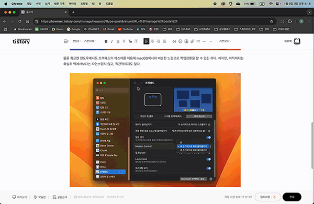Toggle italic formatting in the editor toolbar
Image resolution: width=314 pixels, height=204 pixels.
(x=112, y=41)
